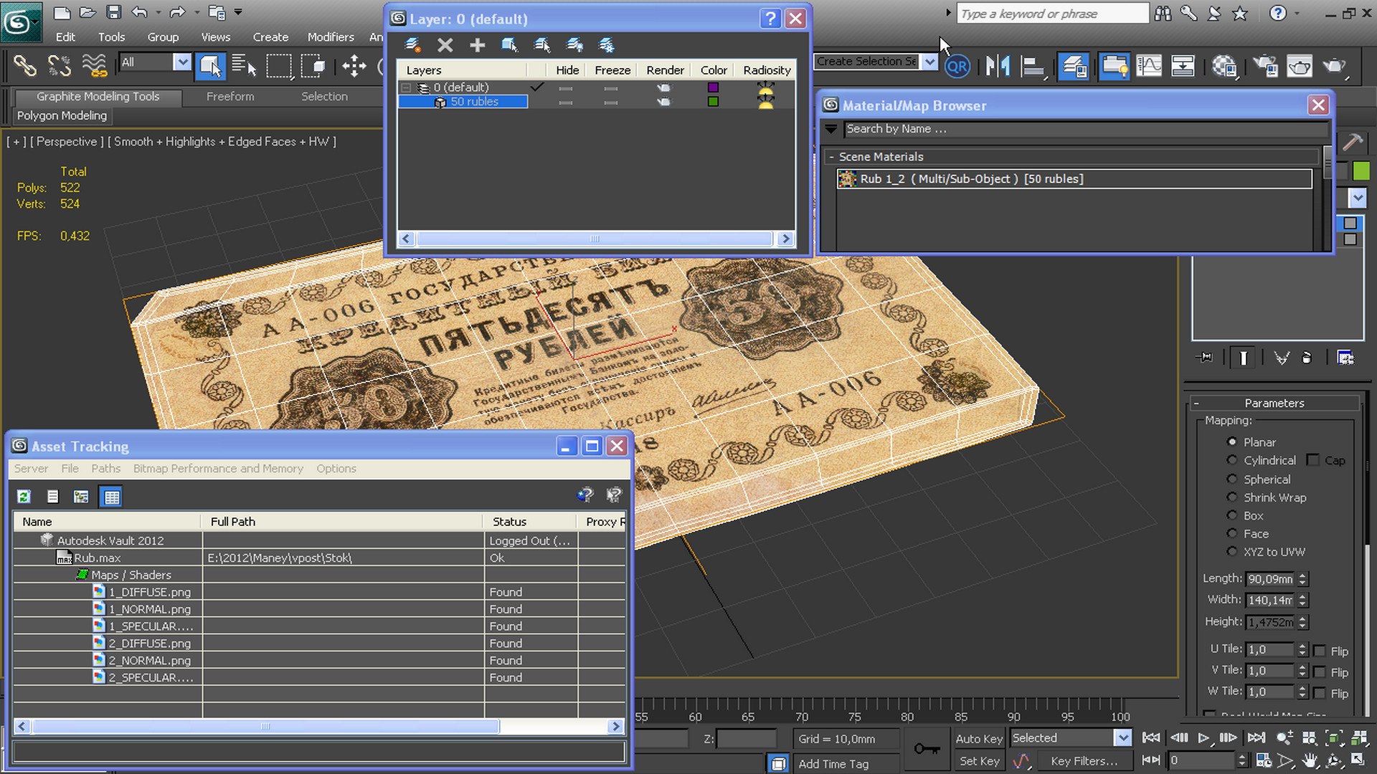The width and height of the screenshot is (1377, 774).
Task: Open file folder icon in title bar
Action: [x=87, y=12]
